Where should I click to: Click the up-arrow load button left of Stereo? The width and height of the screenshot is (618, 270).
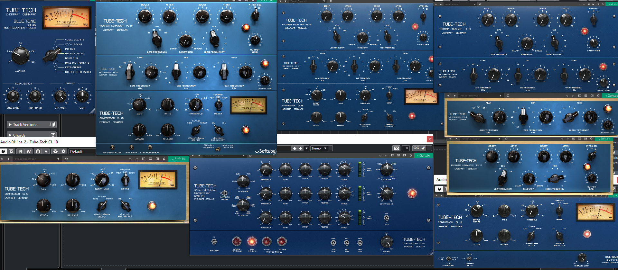(295, 148)
